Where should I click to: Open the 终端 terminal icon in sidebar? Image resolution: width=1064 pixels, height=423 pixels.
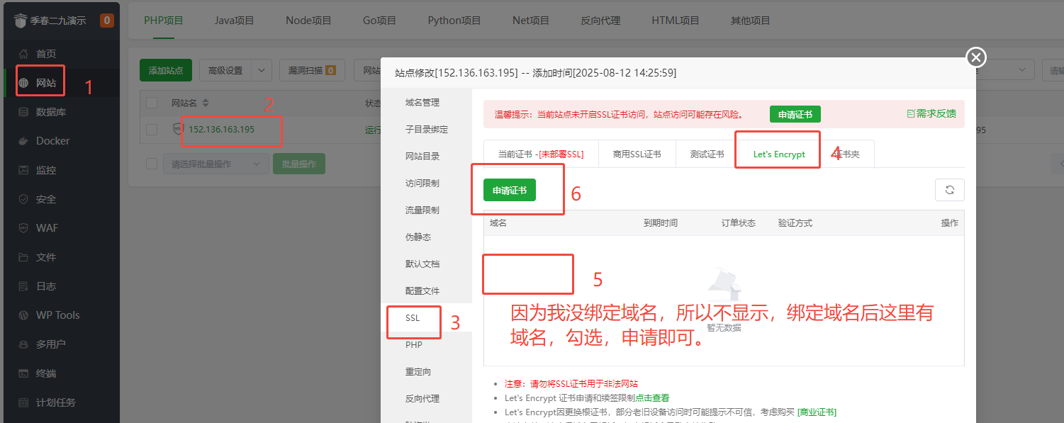23,373
